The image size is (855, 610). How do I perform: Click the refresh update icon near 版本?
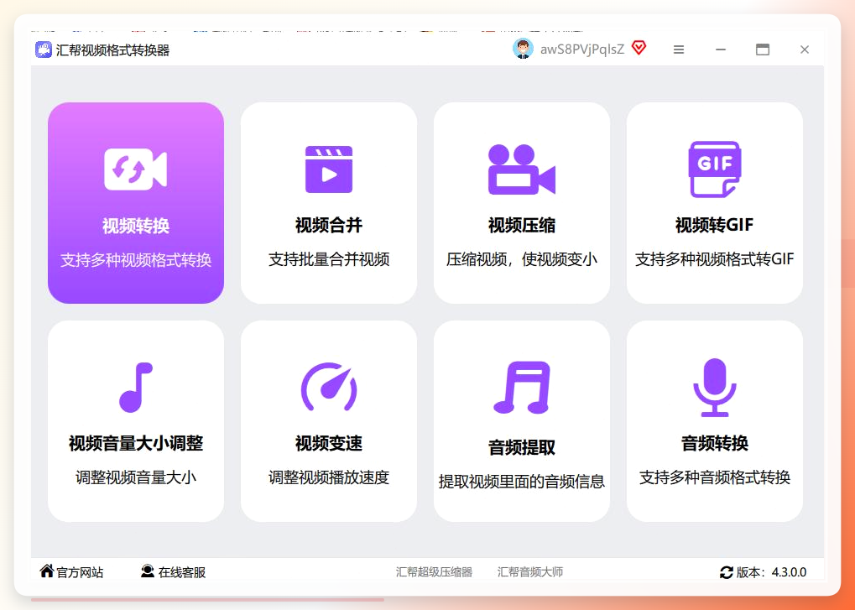[727, 572]
